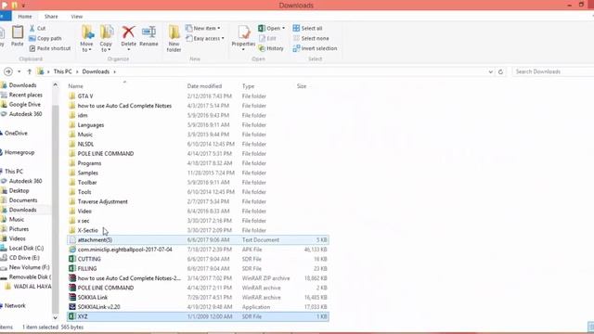Open Local Disk (C:) in sidebar
The image size is (594, 334).
pyautogui.click(x=26, y=249)
